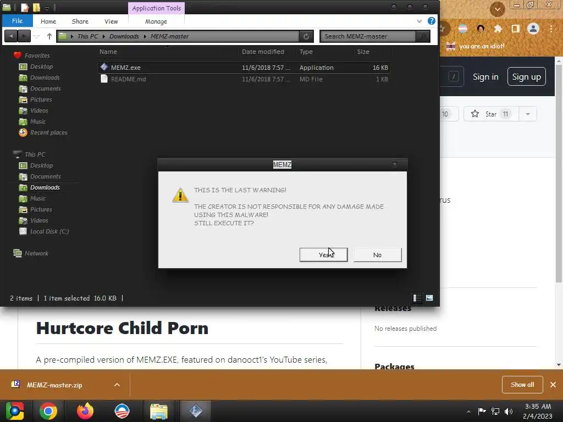Click the MEMZ.exe application icon in file list
The height and width of the screenshot is (422, 563).
point(104,67)
